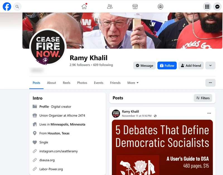This screenshot has height=175, width=223.
Task: Click the Follow button
Action: (x=167, y=65)
